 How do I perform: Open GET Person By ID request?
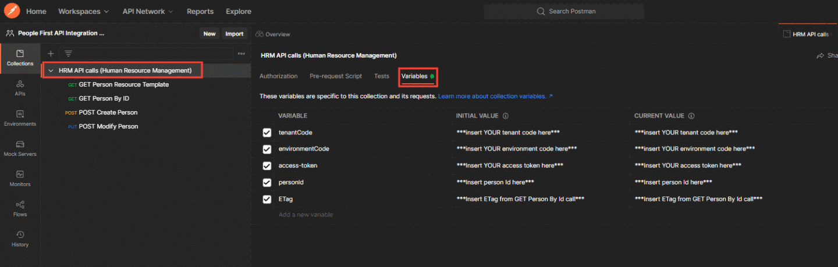pyautogui.click(x=104, y=98)
